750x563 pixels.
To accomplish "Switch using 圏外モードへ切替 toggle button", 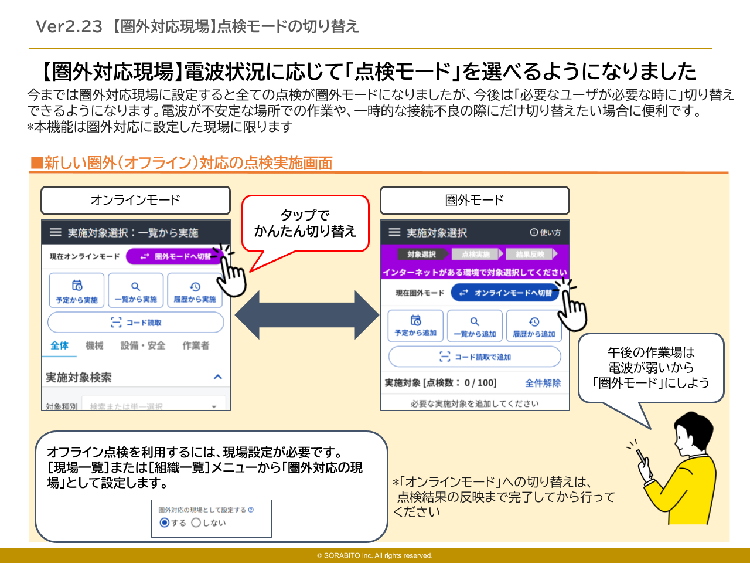I will [175, 256].
